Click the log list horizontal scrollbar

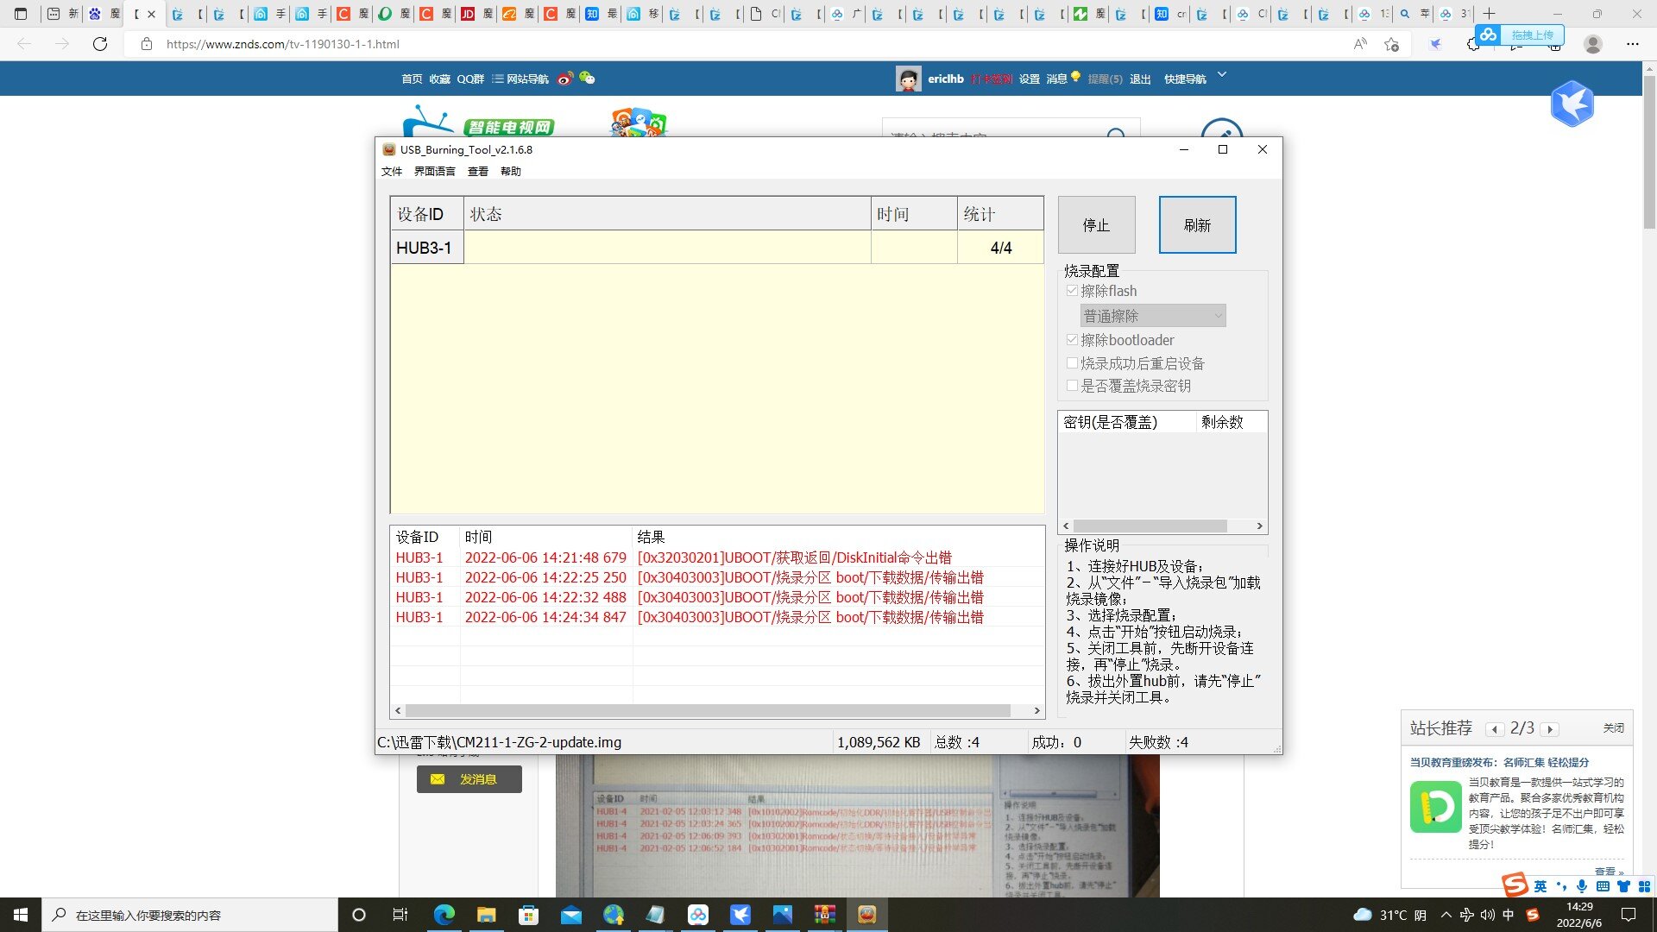708,710
